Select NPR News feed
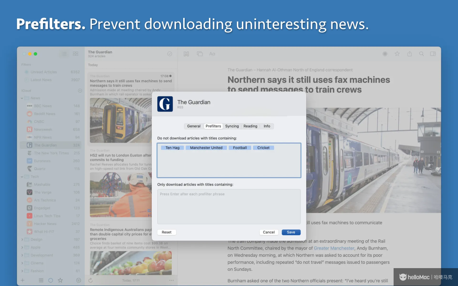Image resolution: width=458 pixels, height=286 pixels. pyautogui.click(x=50, y=137)
